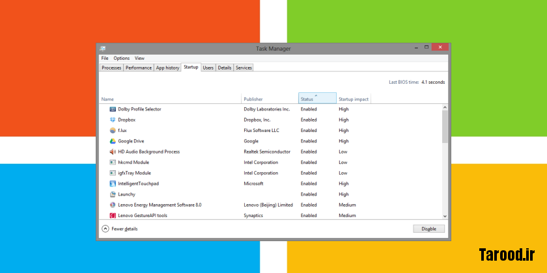Click the IntelligentTouchpad icon

[x=113, y=183]
